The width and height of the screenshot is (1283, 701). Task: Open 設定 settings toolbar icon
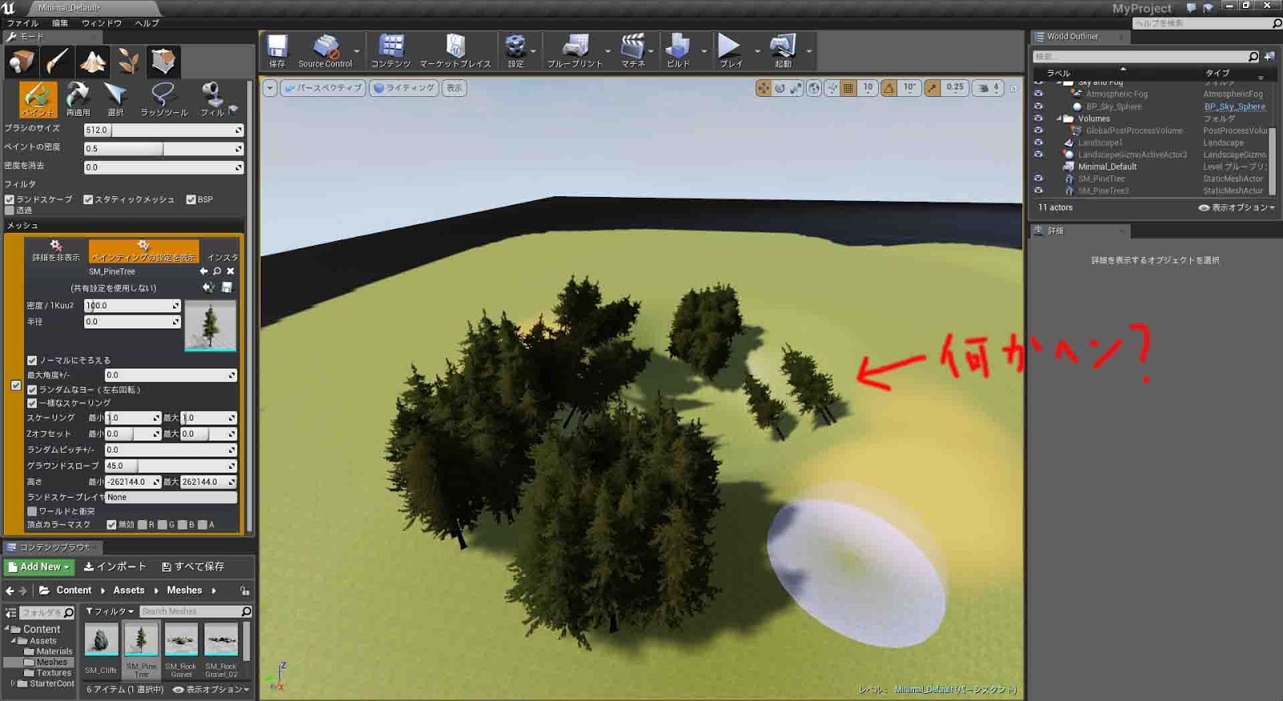[x=516, y=51]
